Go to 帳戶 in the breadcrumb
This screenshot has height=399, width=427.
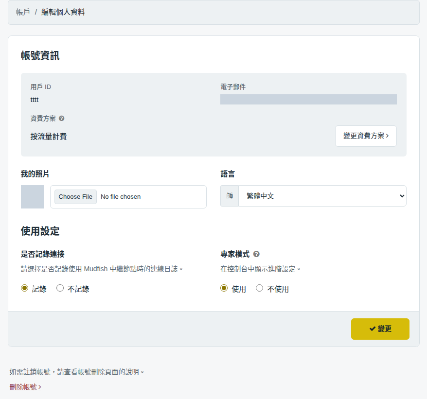[x=23, y=12]
